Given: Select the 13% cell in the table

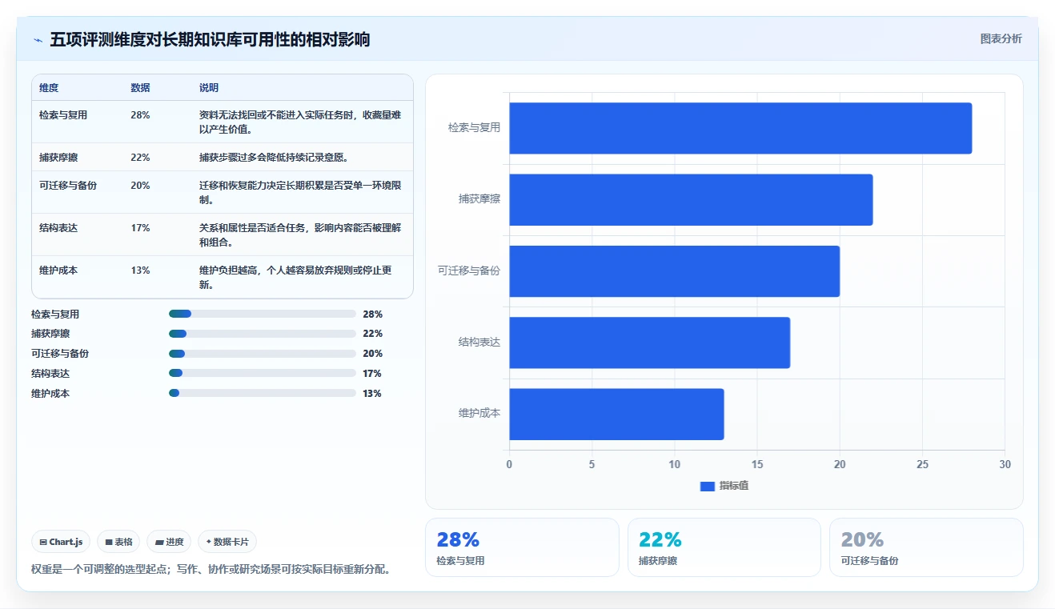Looking at the screenshot, I should pos(140,270).
